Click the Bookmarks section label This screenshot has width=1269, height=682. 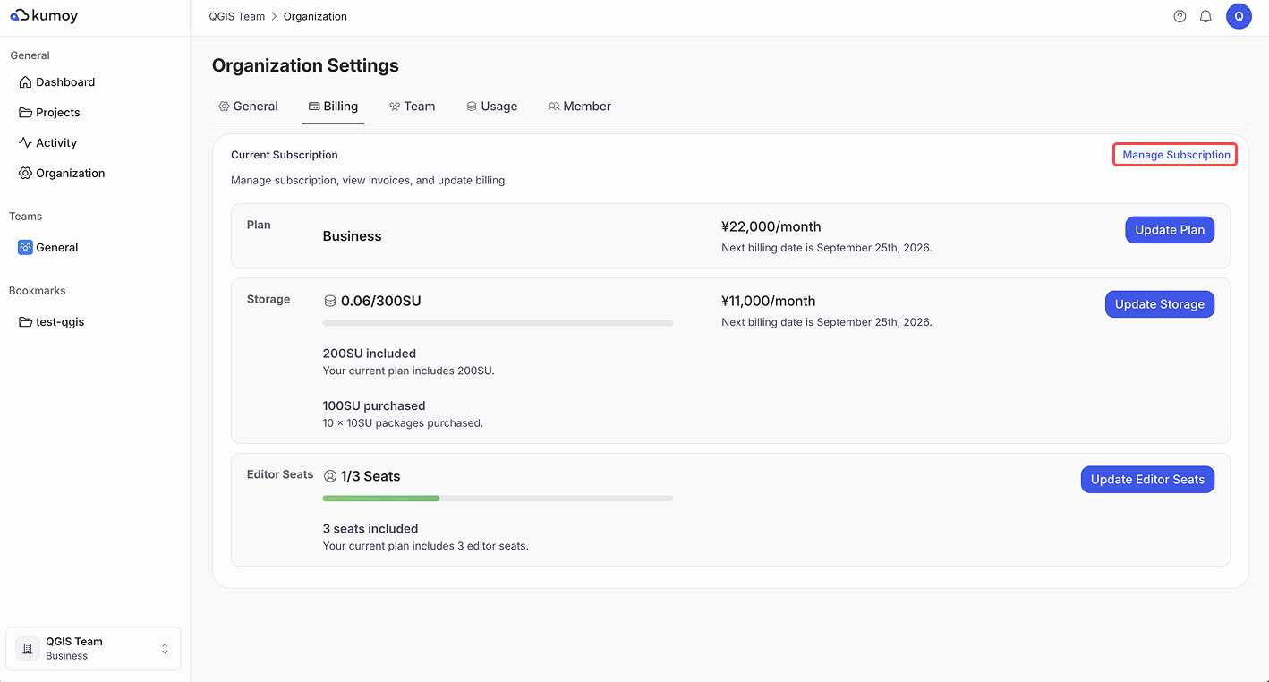click(38, 291)
